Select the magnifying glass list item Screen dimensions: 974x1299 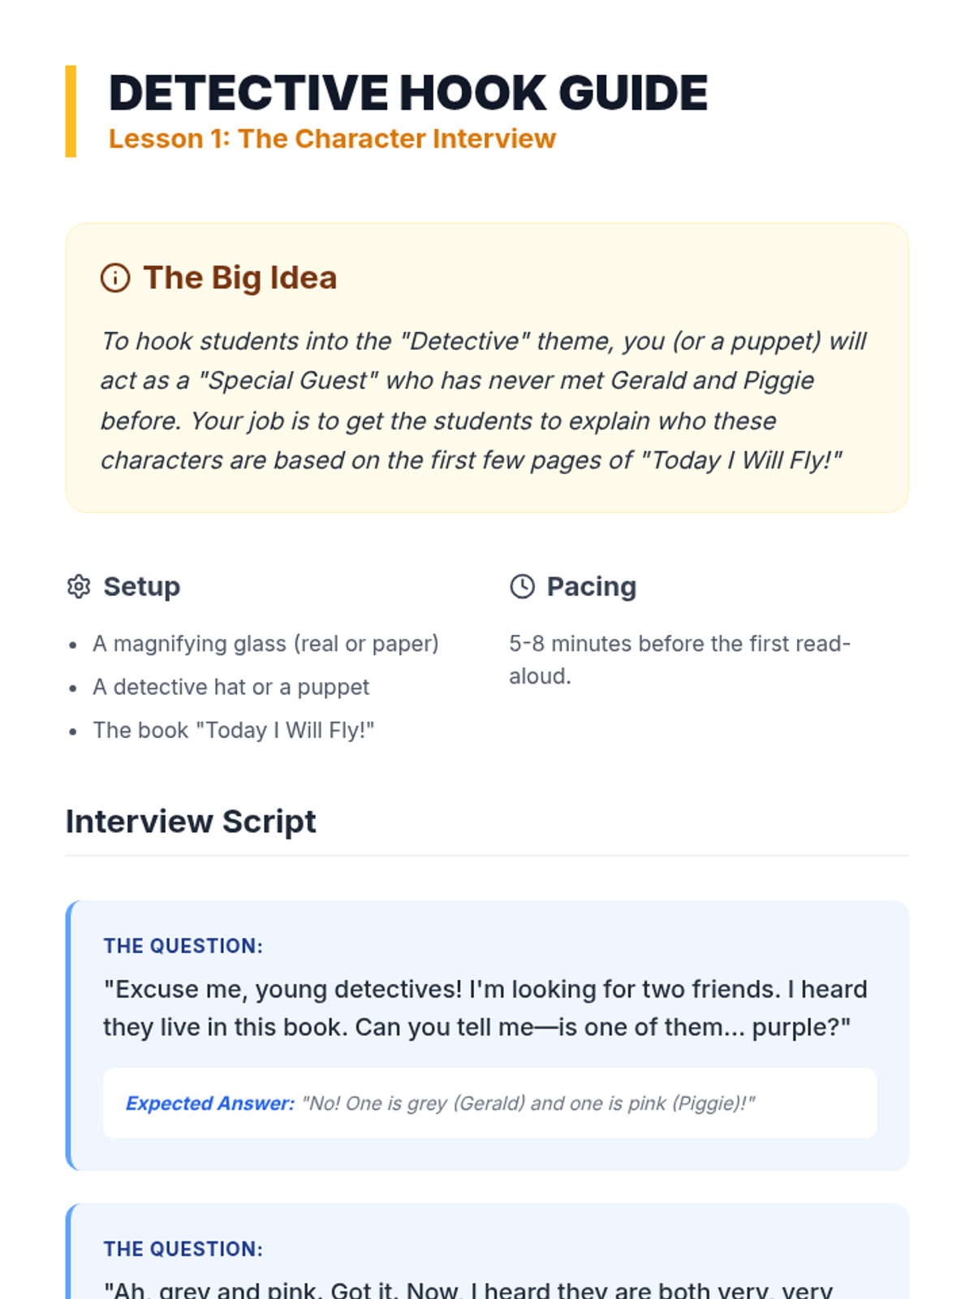coord(265,644)
